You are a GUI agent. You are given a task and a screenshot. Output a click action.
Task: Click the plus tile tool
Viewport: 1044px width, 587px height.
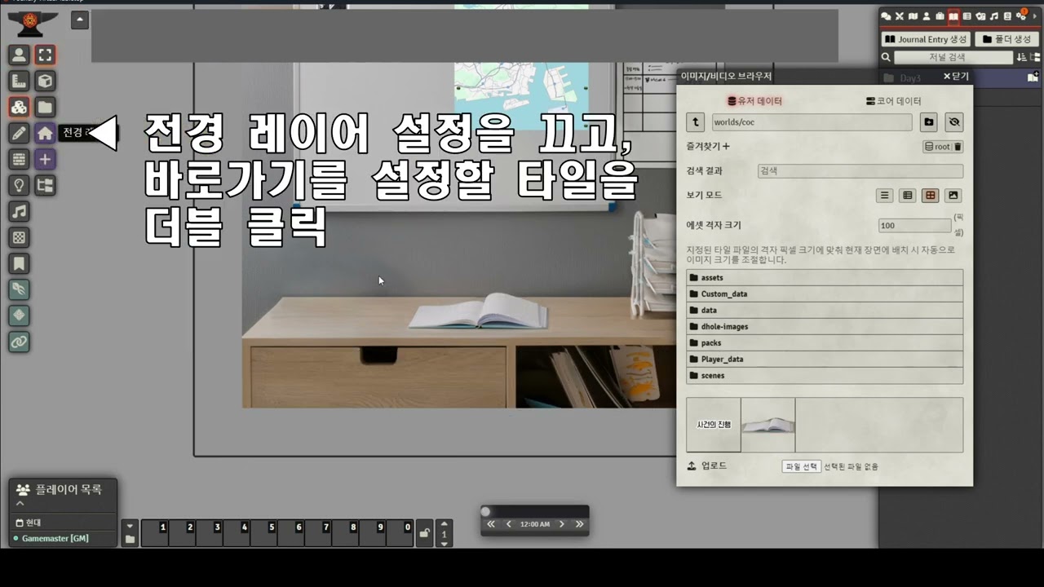click(46, 159)
